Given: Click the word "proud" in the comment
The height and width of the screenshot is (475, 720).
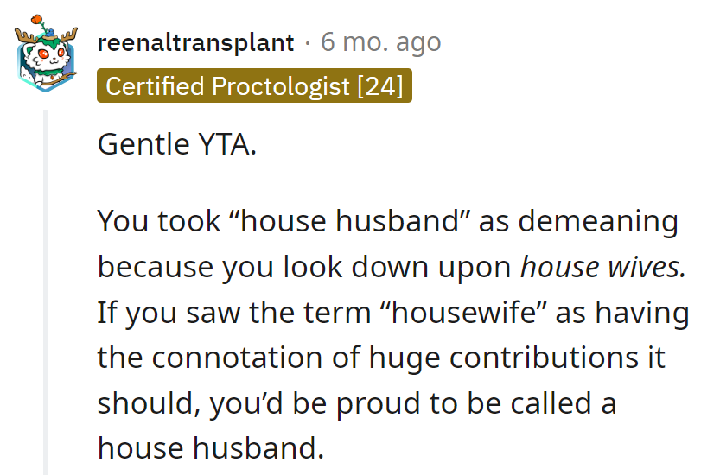Looking at the screenshot, I should point(379,404).
